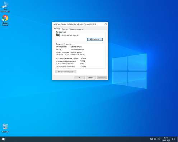Click the volume speaker tray icon
The width and height of the screenshot is (178, 142).
[155, 139]
